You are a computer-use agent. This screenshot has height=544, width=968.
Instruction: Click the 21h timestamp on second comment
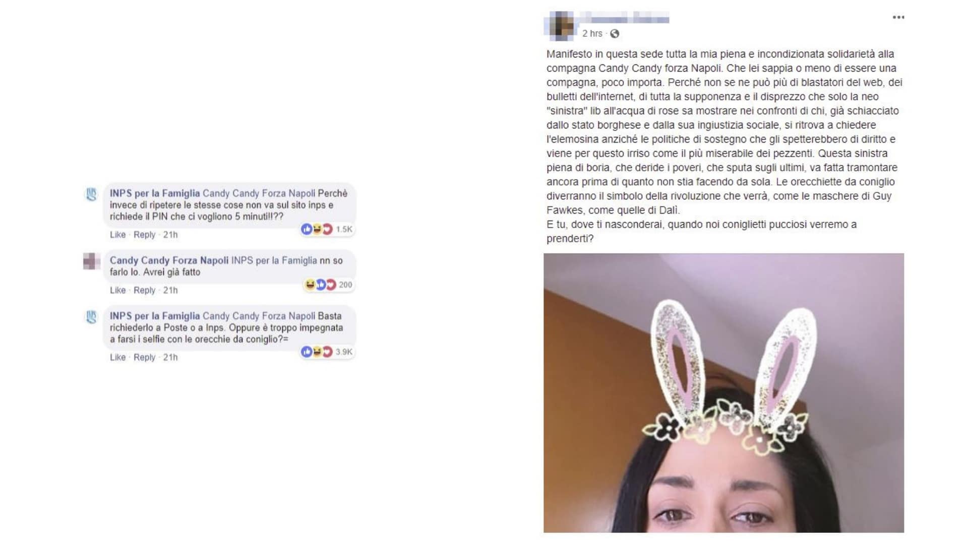coord(170,290)
